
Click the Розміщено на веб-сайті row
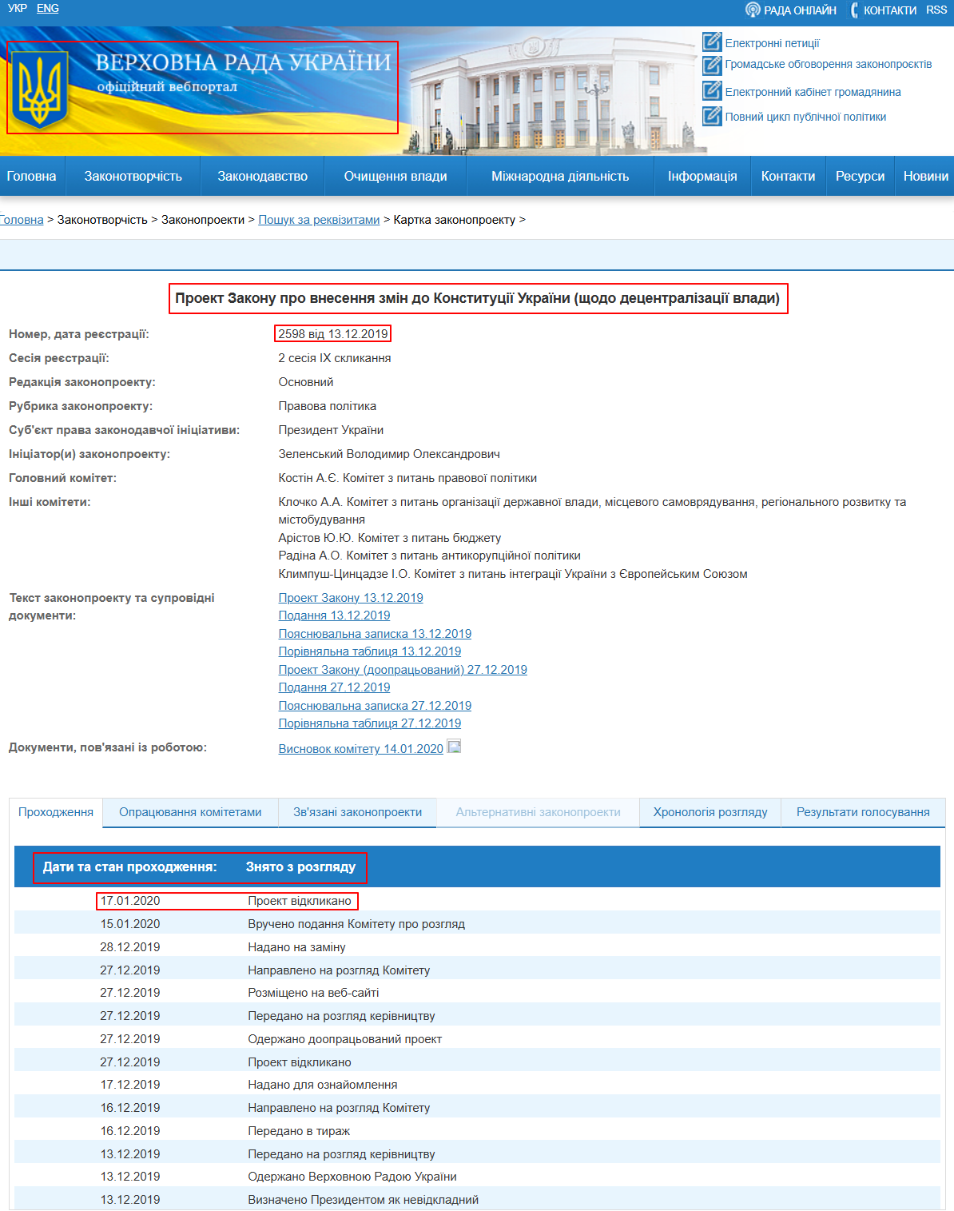pyautogui.click(x=477, y=993)
